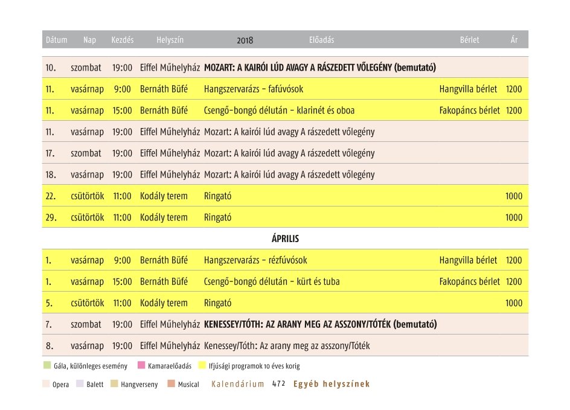Select Csengő-bongó délután – klarinét és oboa

(279, 111)
